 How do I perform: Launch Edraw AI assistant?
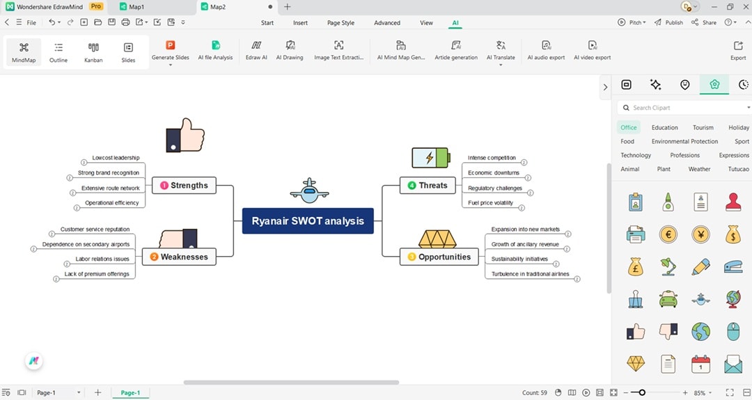click(x=256, y=51)
